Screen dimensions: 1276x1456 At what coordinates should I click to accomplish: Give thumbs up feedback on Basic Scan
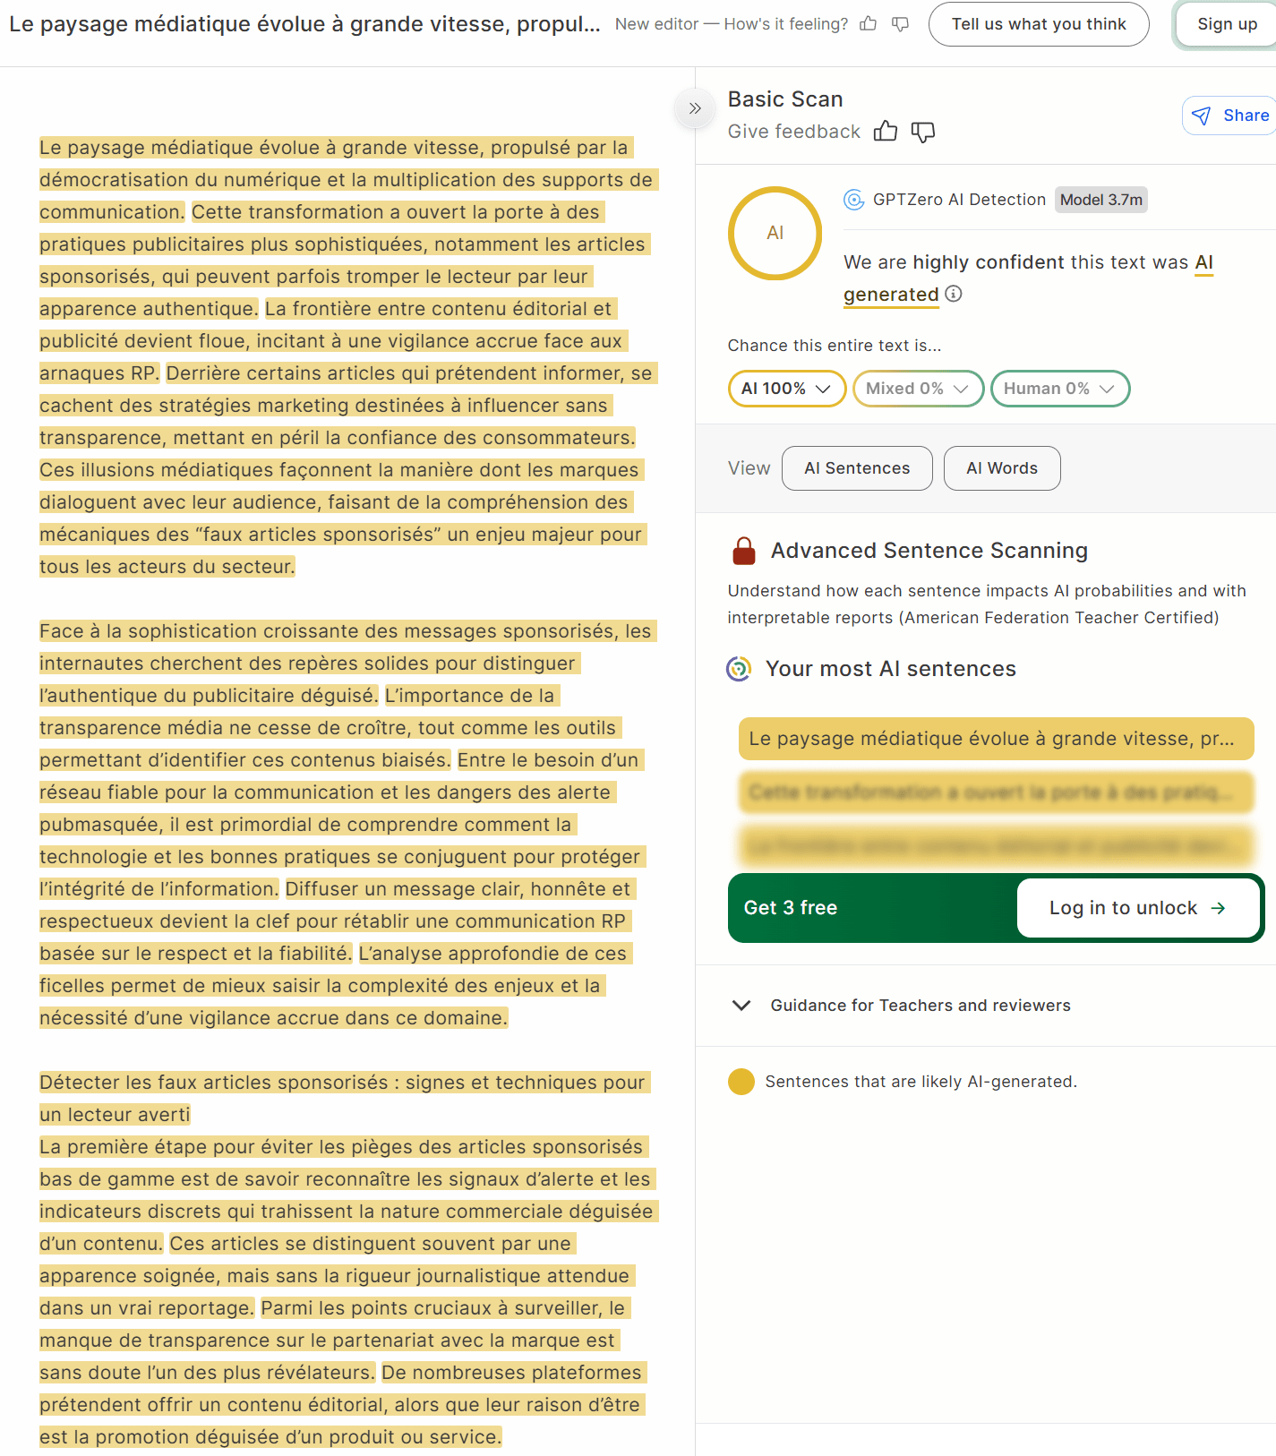[x=886, y=132]
